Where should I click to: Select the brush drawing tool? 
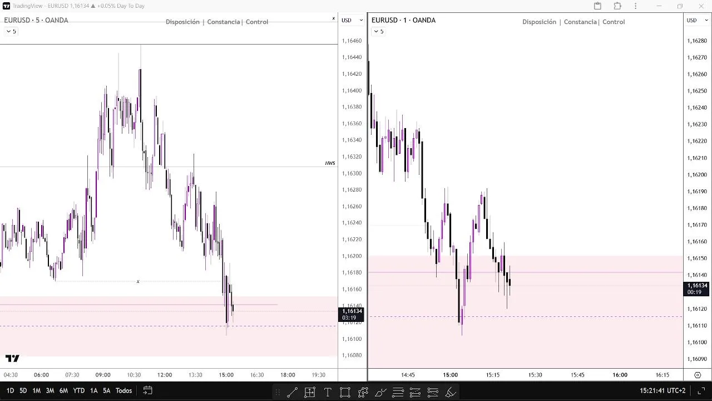click(380, 392)
